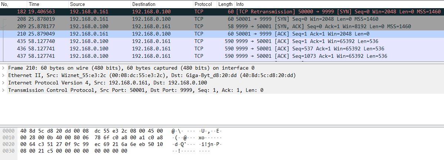Image resolution: width=444 pixels, height=160 pixels.
Task: Click time value 19.406563
Action: pyautogui.click(x=42, y=11)
